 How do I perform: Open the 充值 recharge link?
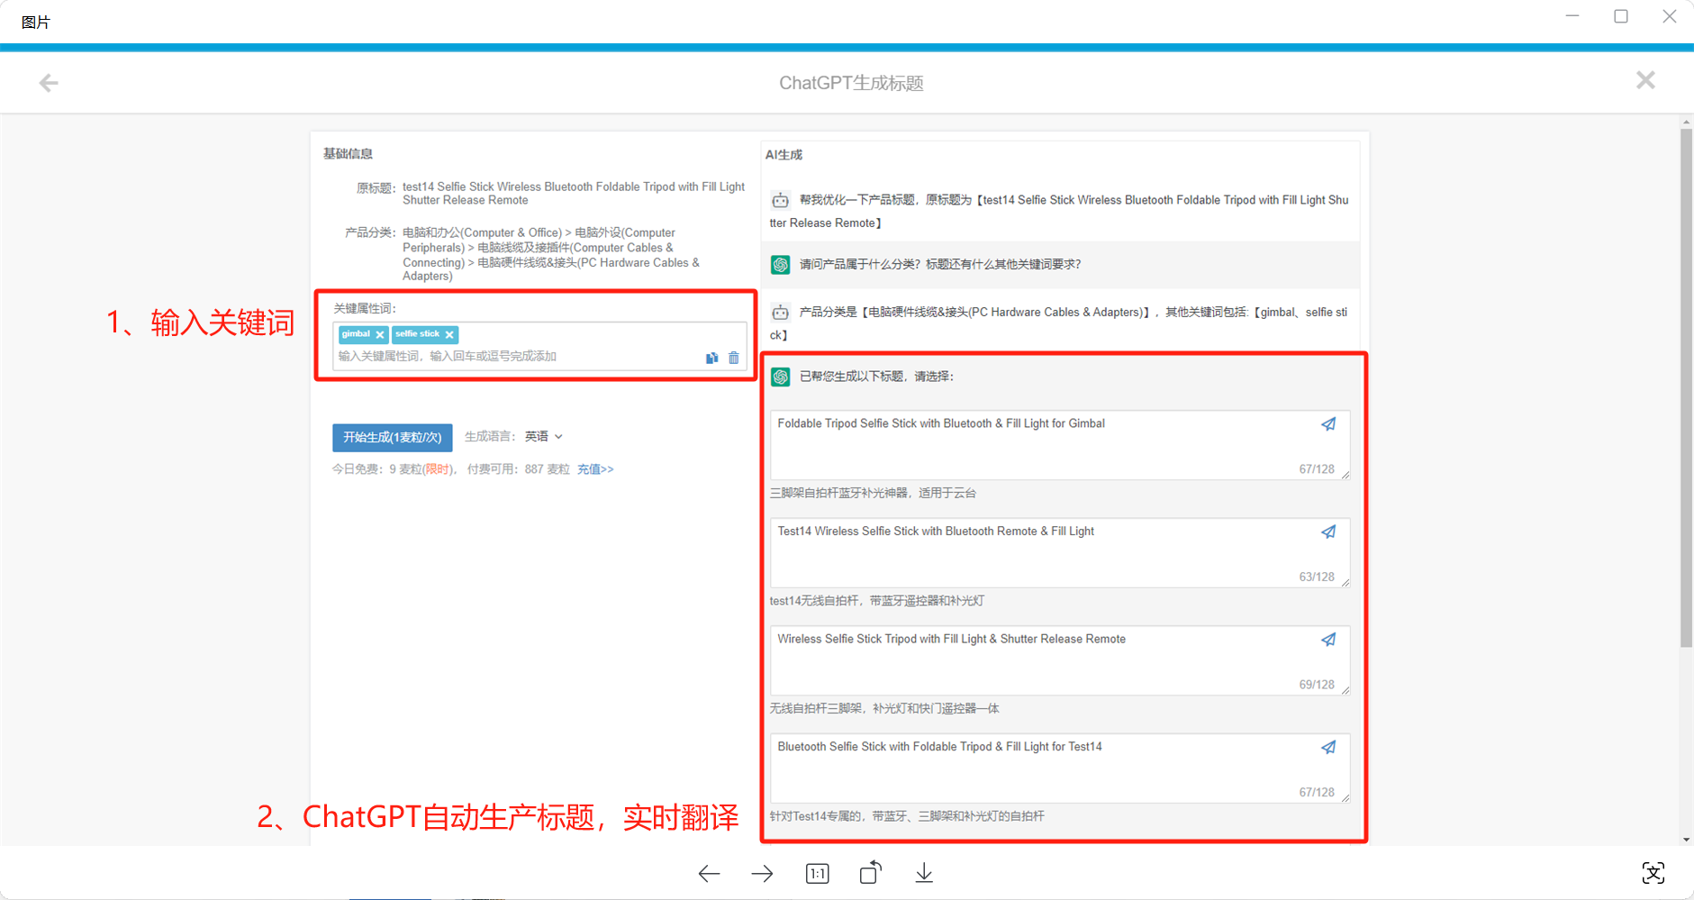tap(594, 469)
